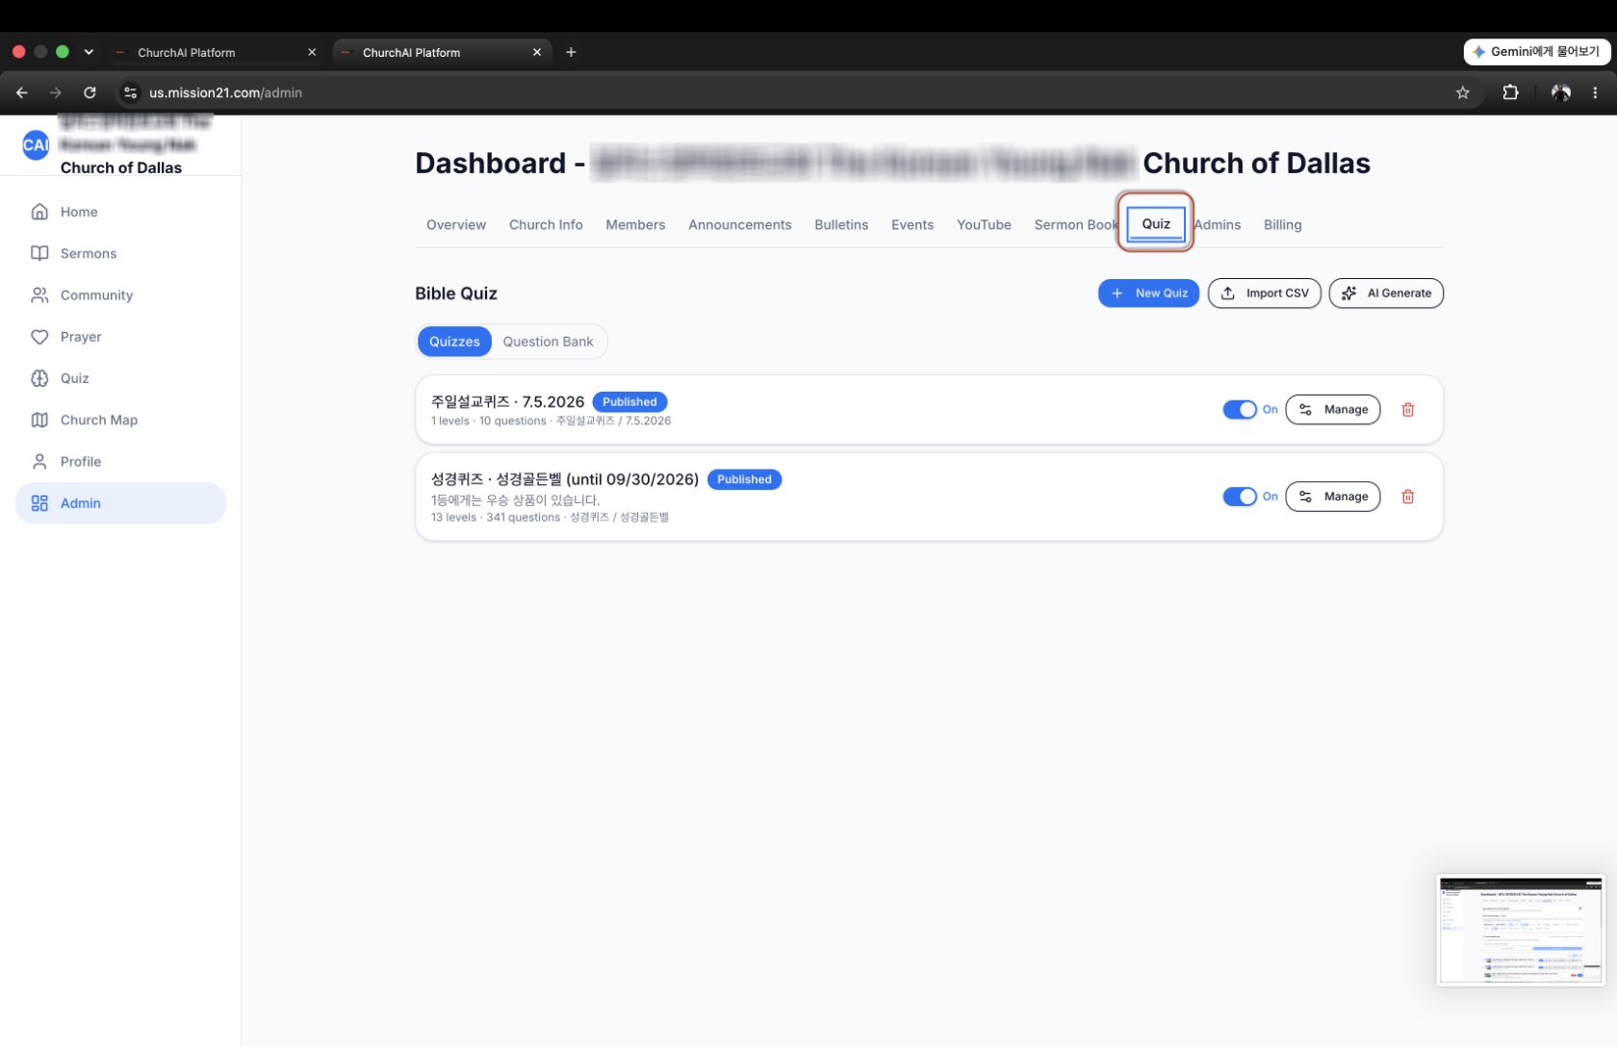Click the 성경골든벨 (until 09/30/2026) quiz title

point(565,479)
